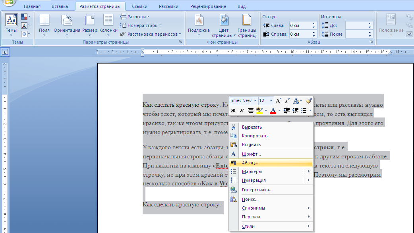Choose Копировать in the context menu
This screenshot has width=414, height=233.
(x=254, y=136)
